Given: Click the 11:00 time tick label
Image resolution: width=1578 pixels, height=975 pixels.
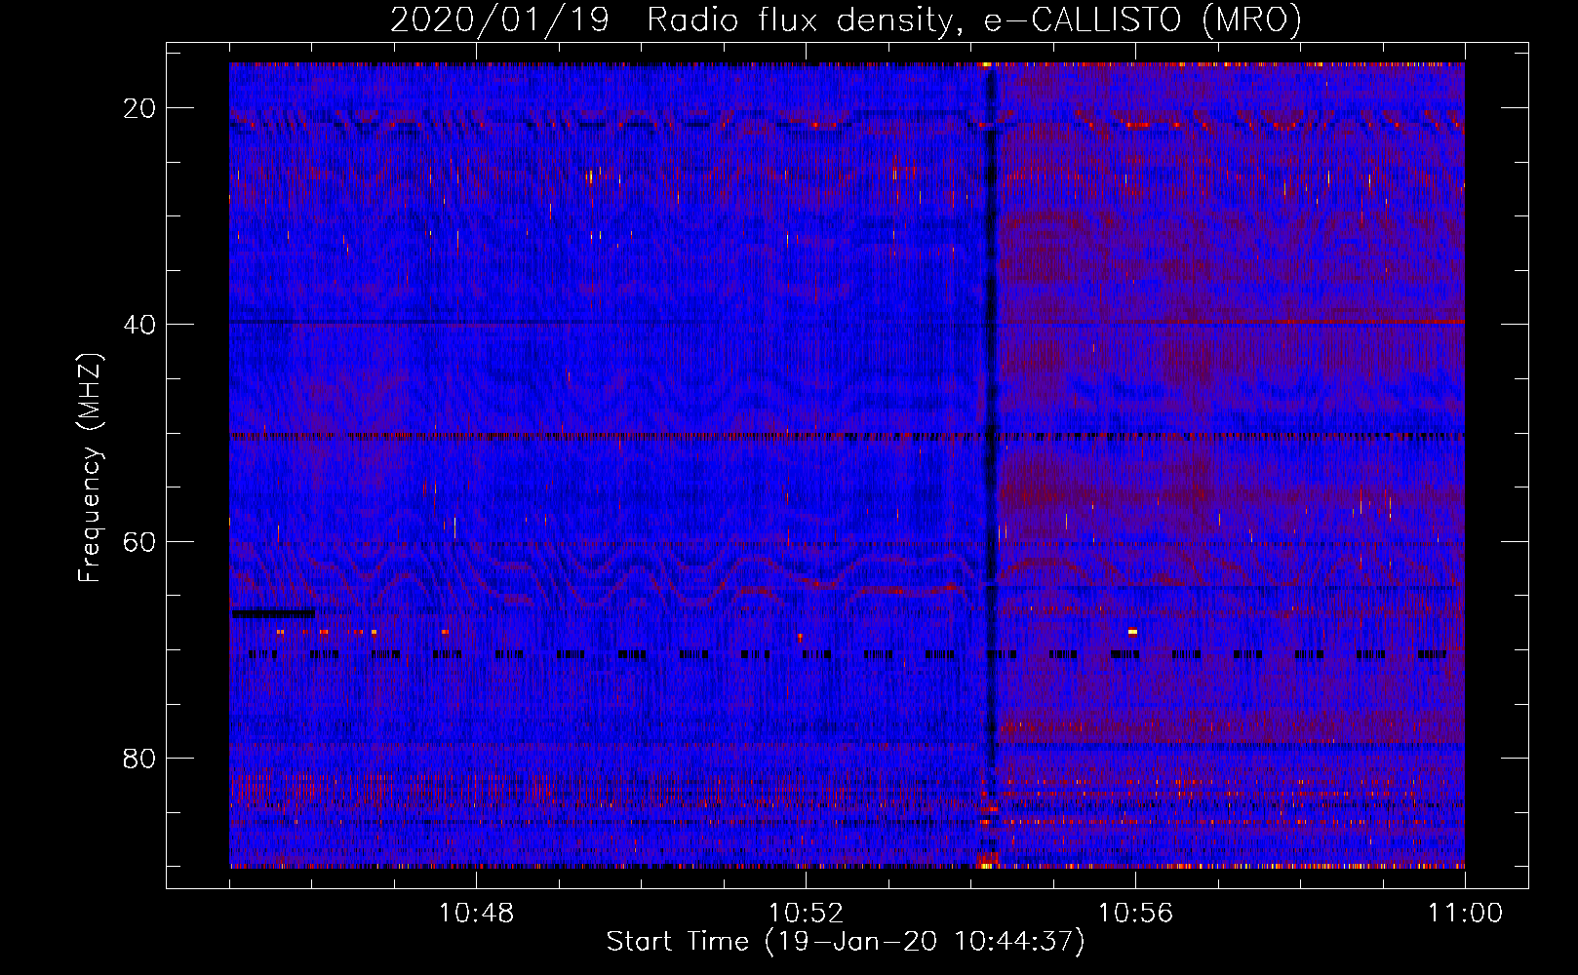Looking at the screenshot, I should (x=1465, y=914).
